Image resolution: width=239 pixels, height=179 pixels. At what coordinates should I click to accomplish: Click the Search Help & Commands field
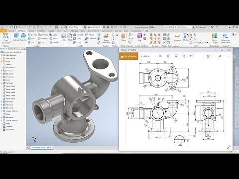(x=176, y=27)
